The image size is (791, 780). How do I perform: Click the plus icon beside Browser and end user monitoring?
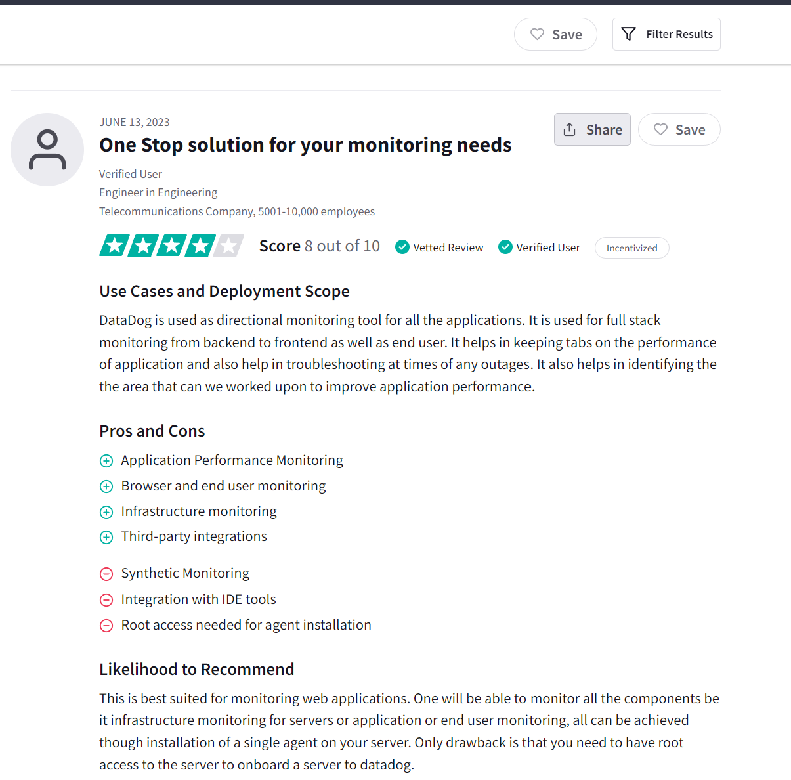pyautogui.click(x=106, y=487)
